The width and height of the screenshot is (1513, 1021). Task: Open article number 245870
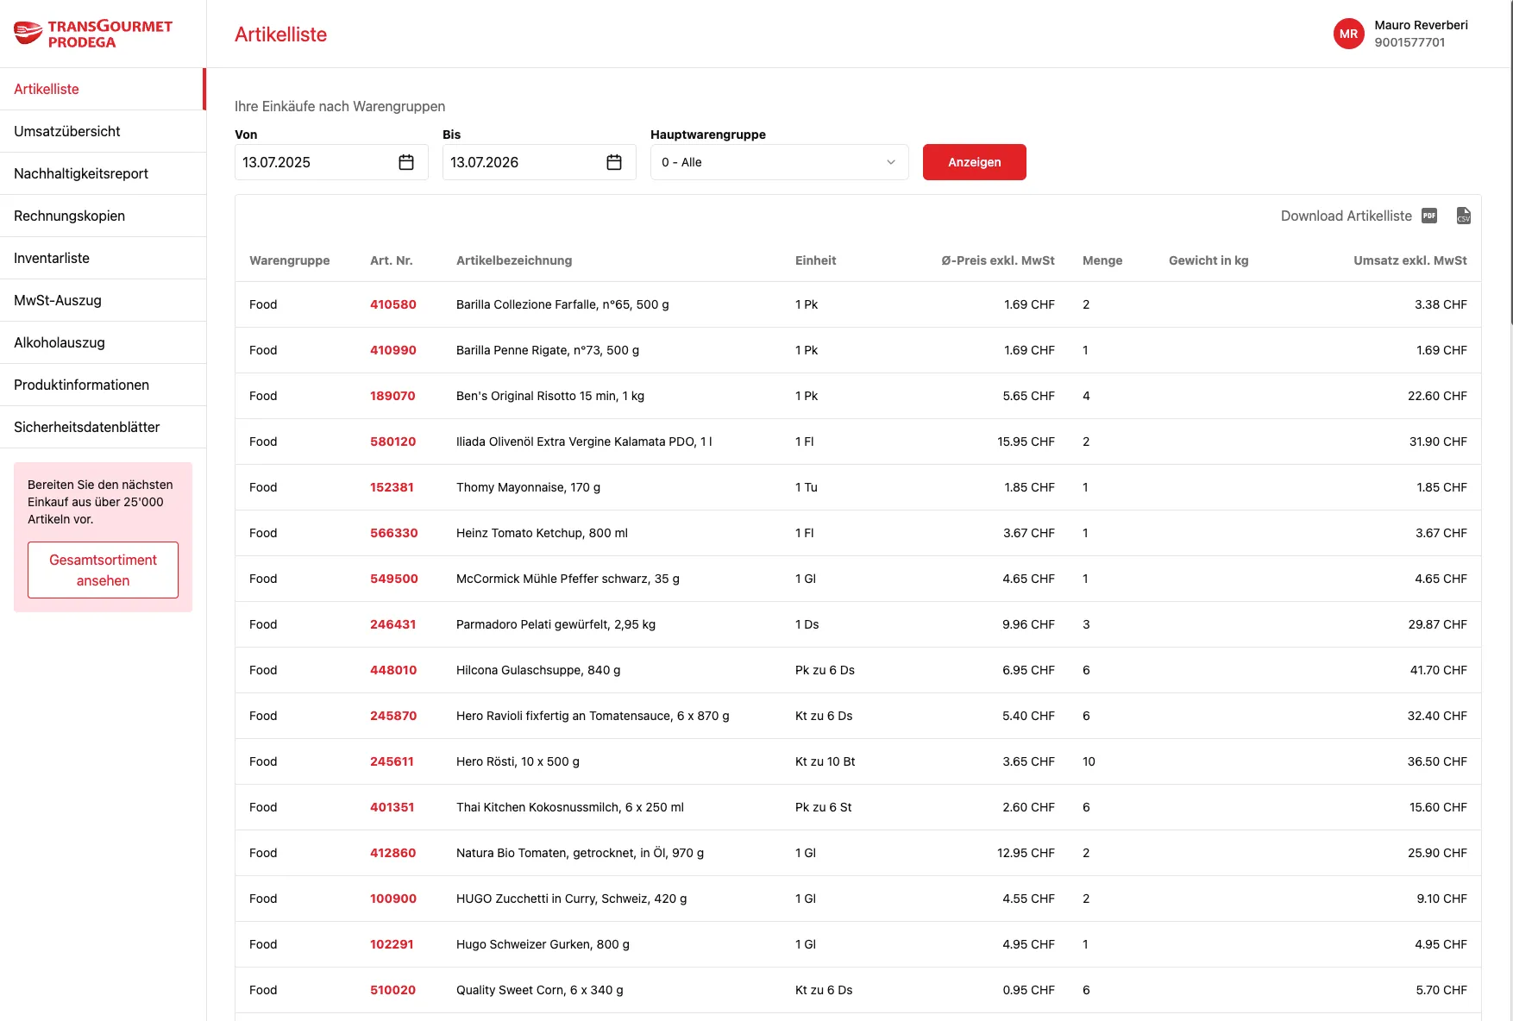pyautogui.click(x=393, y=716)
